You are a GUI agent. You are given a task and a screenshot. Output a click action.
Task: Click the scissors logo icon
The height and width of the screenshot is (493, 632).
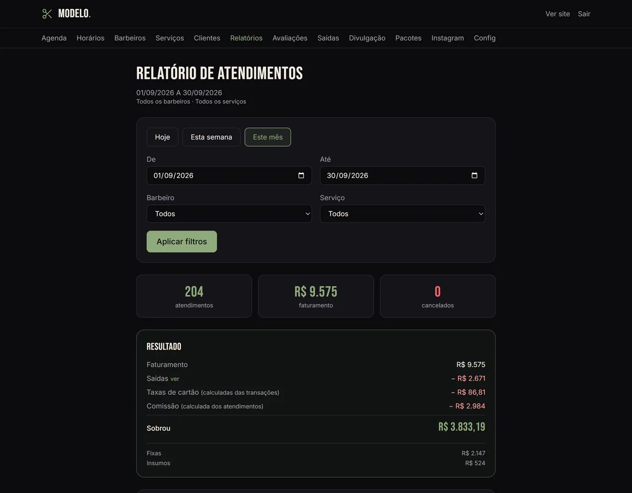pos(47,14)
